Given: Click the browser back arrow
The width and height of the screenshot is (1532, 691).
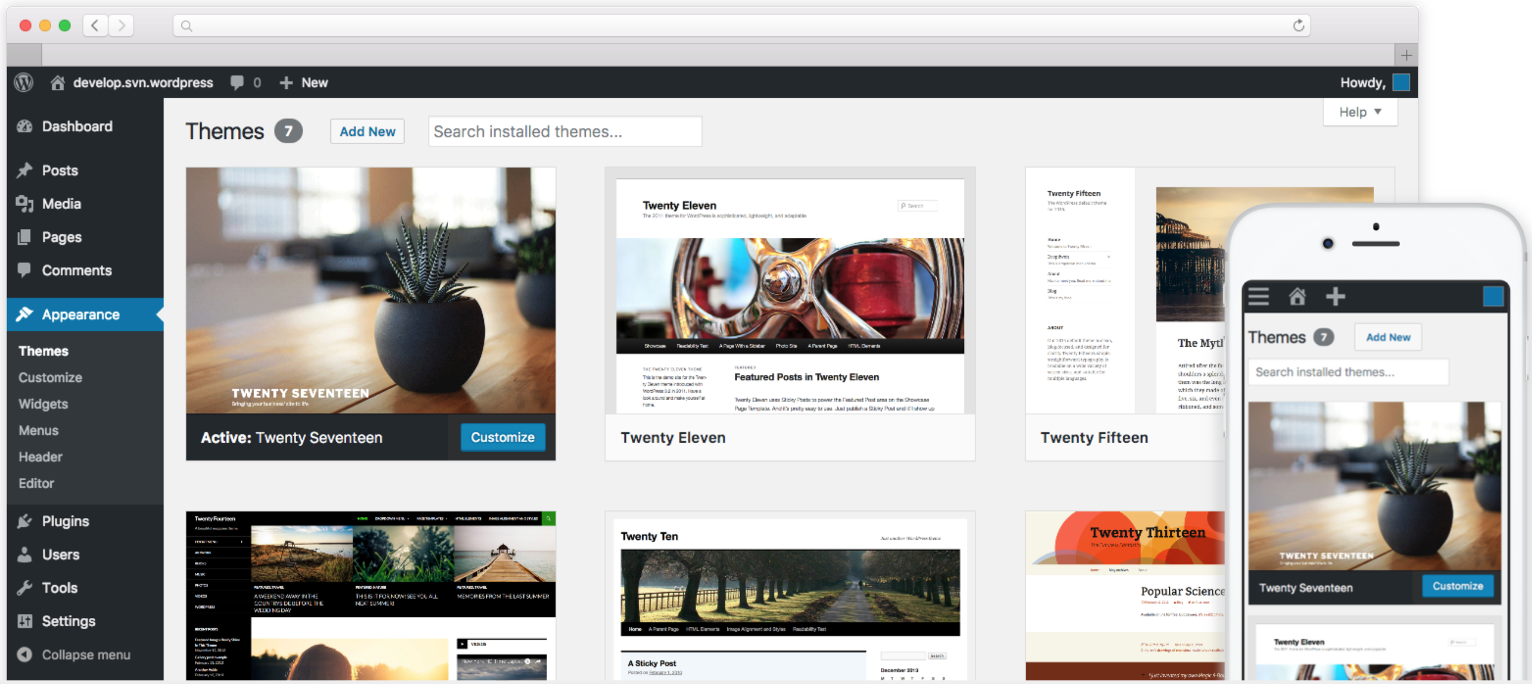Looking at the screenshot, I should (x=95, y=25).
